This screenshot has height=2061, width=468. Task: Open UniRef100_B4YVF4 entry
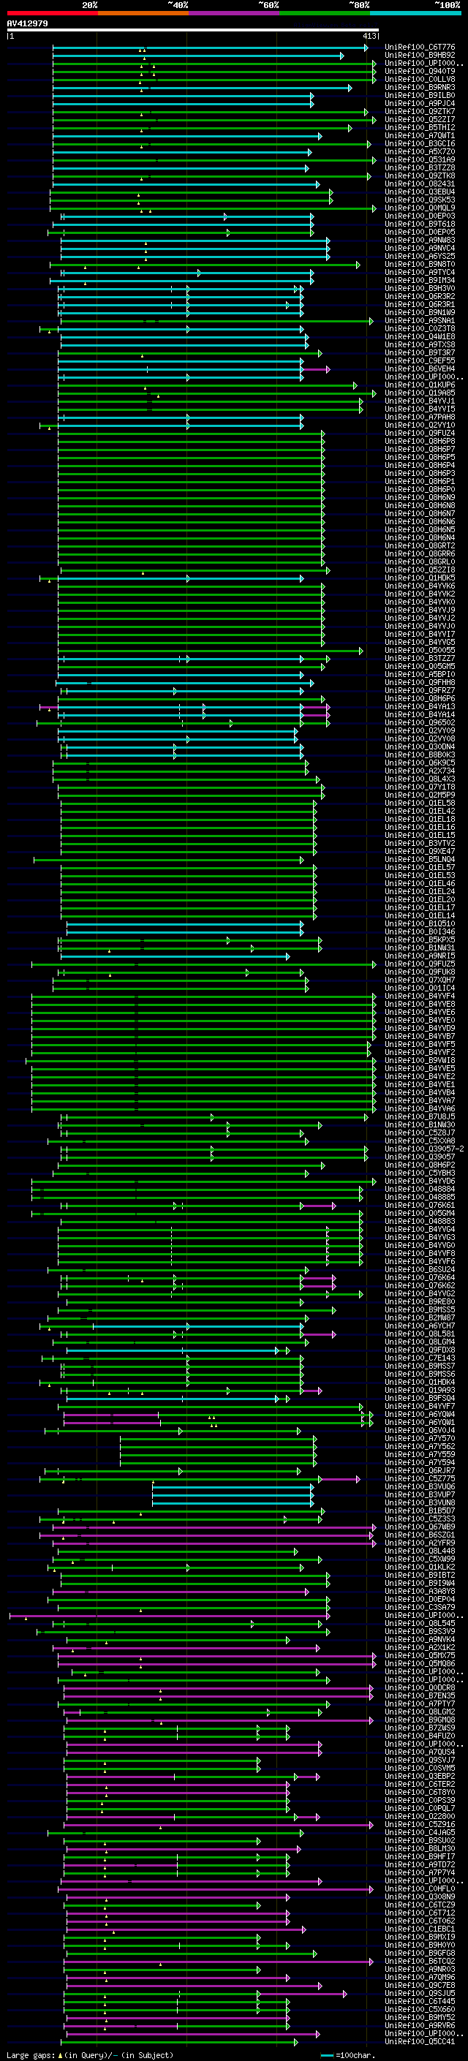(x=420, y=996)
